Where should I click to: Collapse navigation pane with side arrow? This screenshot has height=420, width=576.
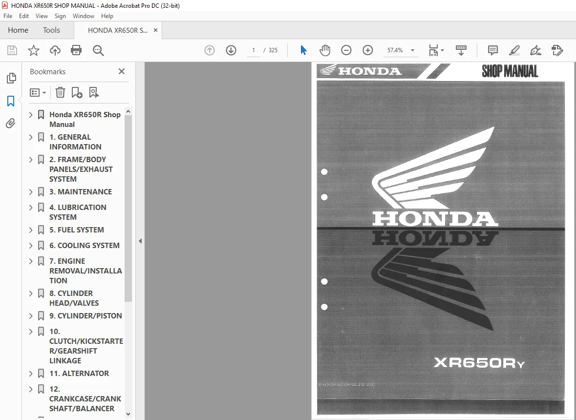(x=140, y=241)
